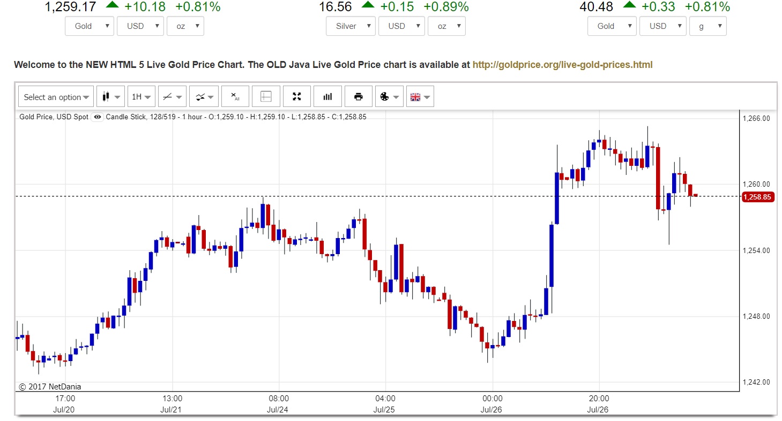This screenshot has height=421, width=782.
Task: Open the g unit dropdown
Action: pyautogui.click(x=708, y=26)
